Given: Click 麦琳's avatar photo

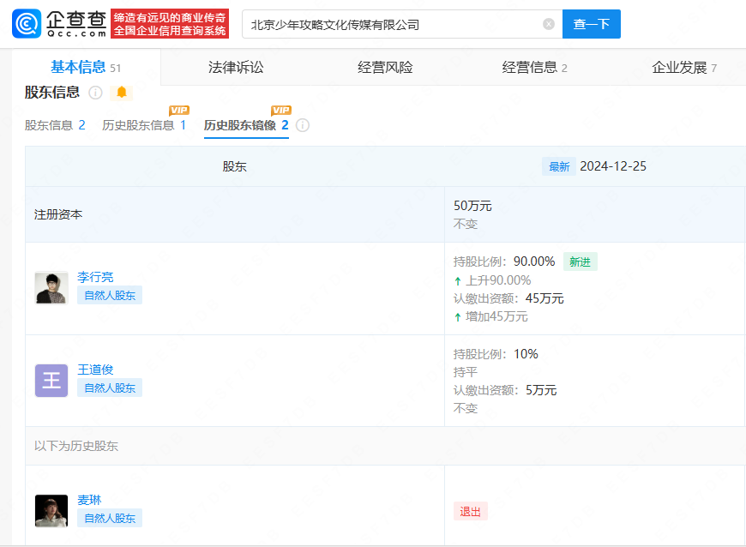Looking at the screenshot, I should [x=51, y=510].
